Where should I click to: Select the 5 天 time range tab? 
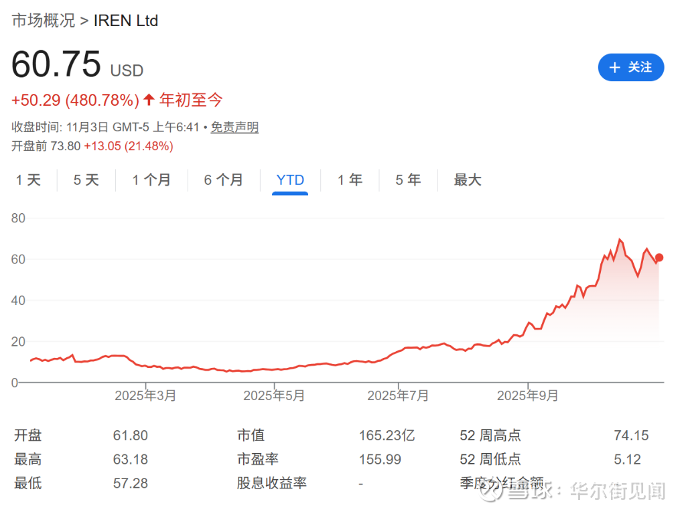pos(86,180)
